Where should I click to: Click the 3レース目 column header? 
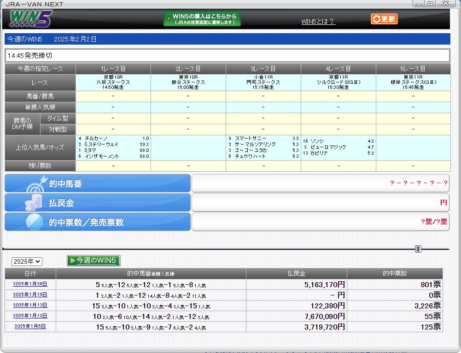click(263, 69)
